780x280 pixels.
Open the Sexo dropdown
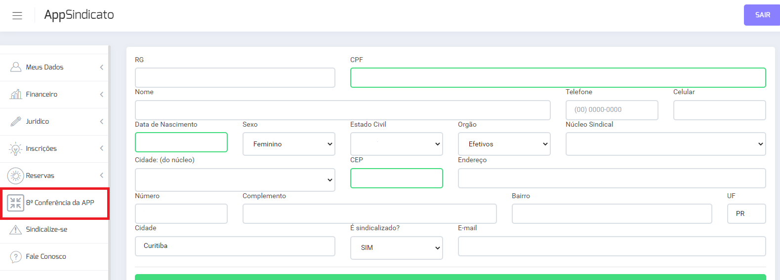(288, 144)
